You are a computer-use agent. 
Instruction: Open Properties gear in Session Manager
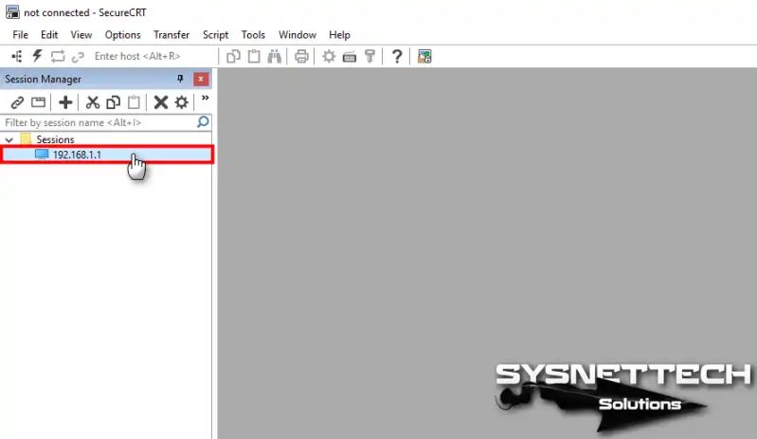click(182, 102)
